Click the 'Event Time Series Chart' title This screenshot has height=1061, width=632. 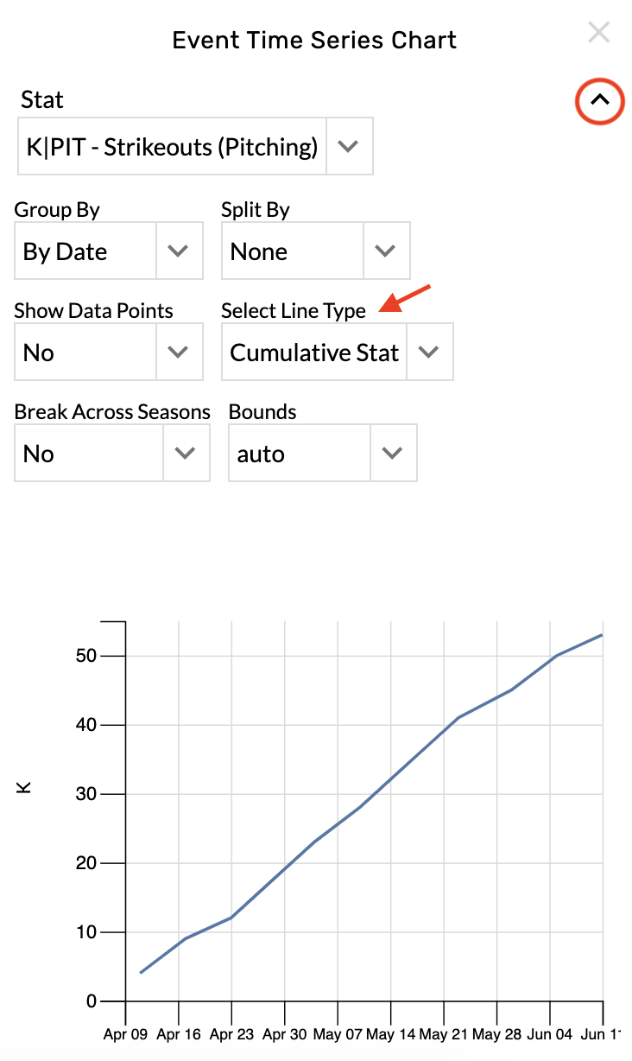pos(314,40)
